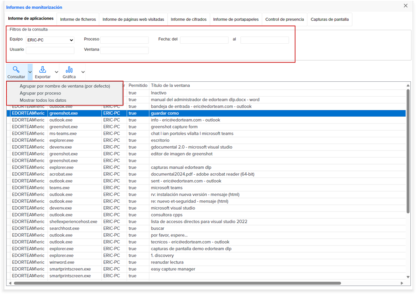Select 'bandeja de entrada - eric@edorteam.com - outlook' row

point(206,107)
